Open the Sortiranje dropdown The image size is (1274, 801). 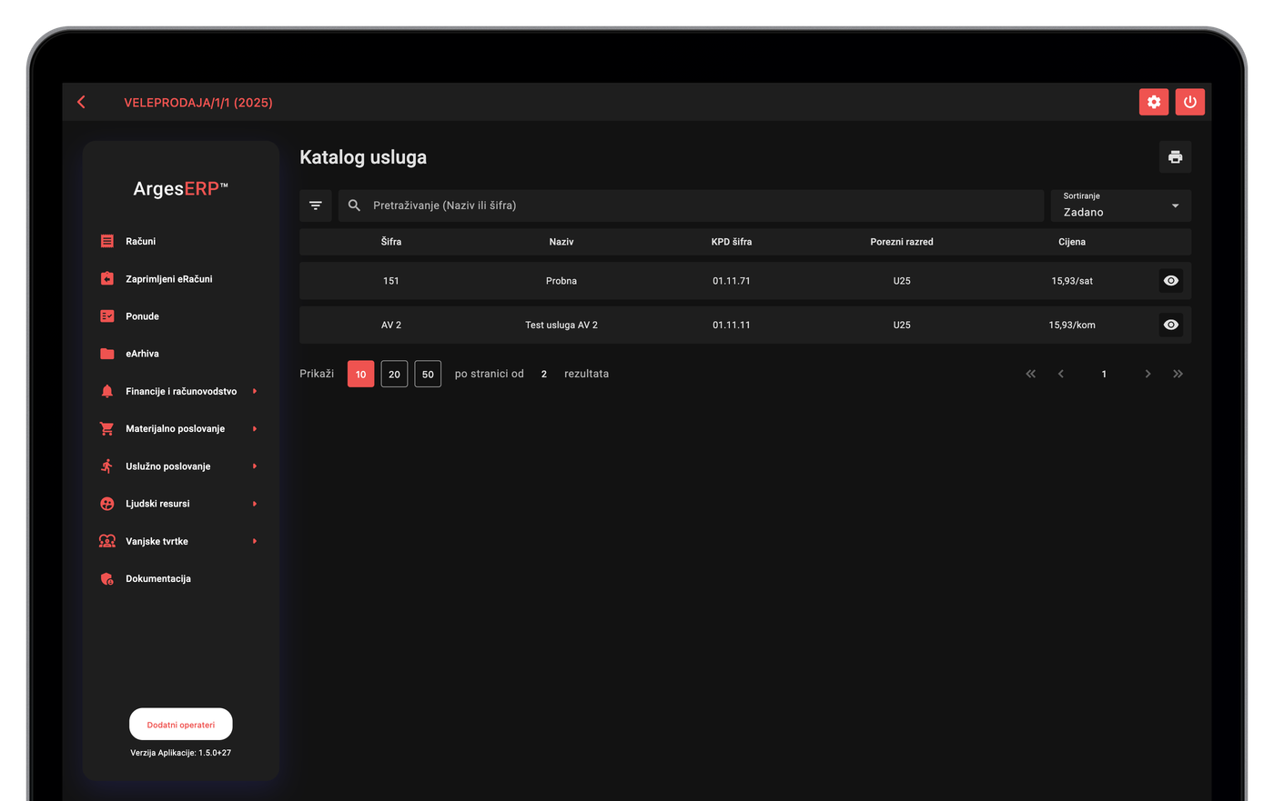coord(1120,205)
